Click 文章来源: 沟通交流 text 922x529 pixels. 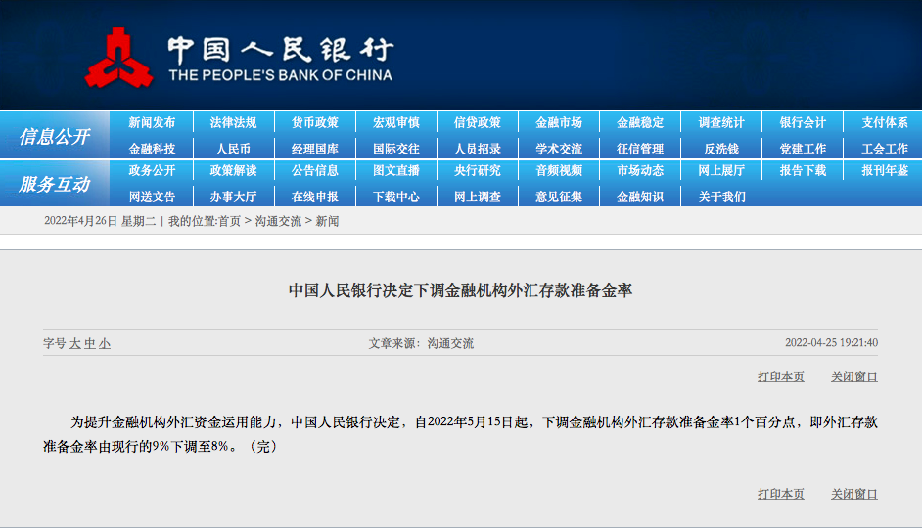pyautogui.click(x=421, y=343)
